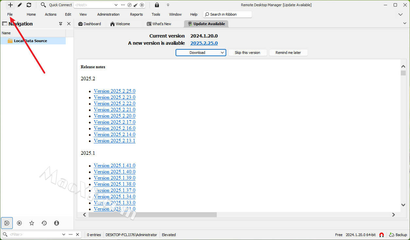This screenshot has height=240, width=410.
Task: Click the release notes horizontal scrollbar right arrow
Action: pos(394,215)
